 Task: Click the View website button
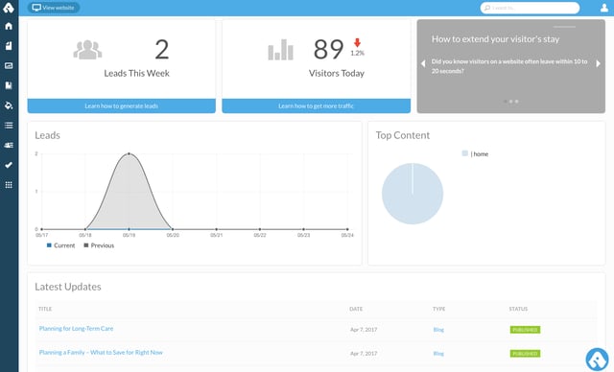click(54, 8)
